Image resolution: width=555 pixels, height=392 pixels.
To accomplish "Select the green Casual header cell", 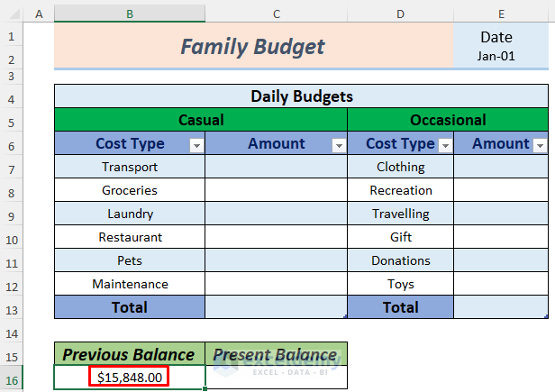I will pos(201,120).
